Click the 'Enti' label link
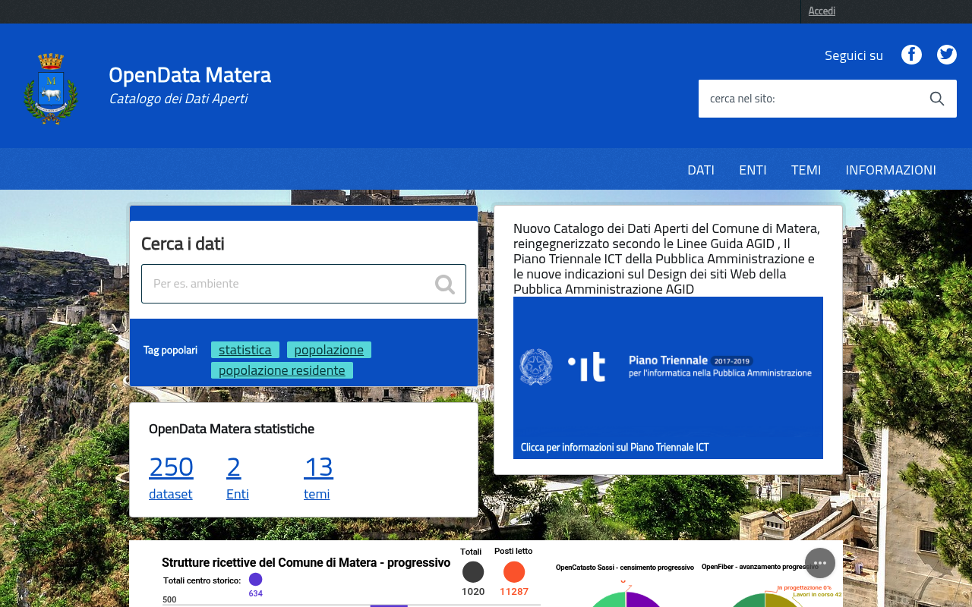Viewport: 972px width, 607px height. pyautogui.click(x=238, y=494)
